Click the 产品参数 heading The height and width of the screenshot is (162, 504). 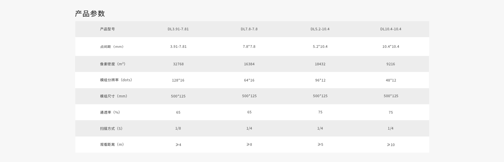tap(90, 14)
